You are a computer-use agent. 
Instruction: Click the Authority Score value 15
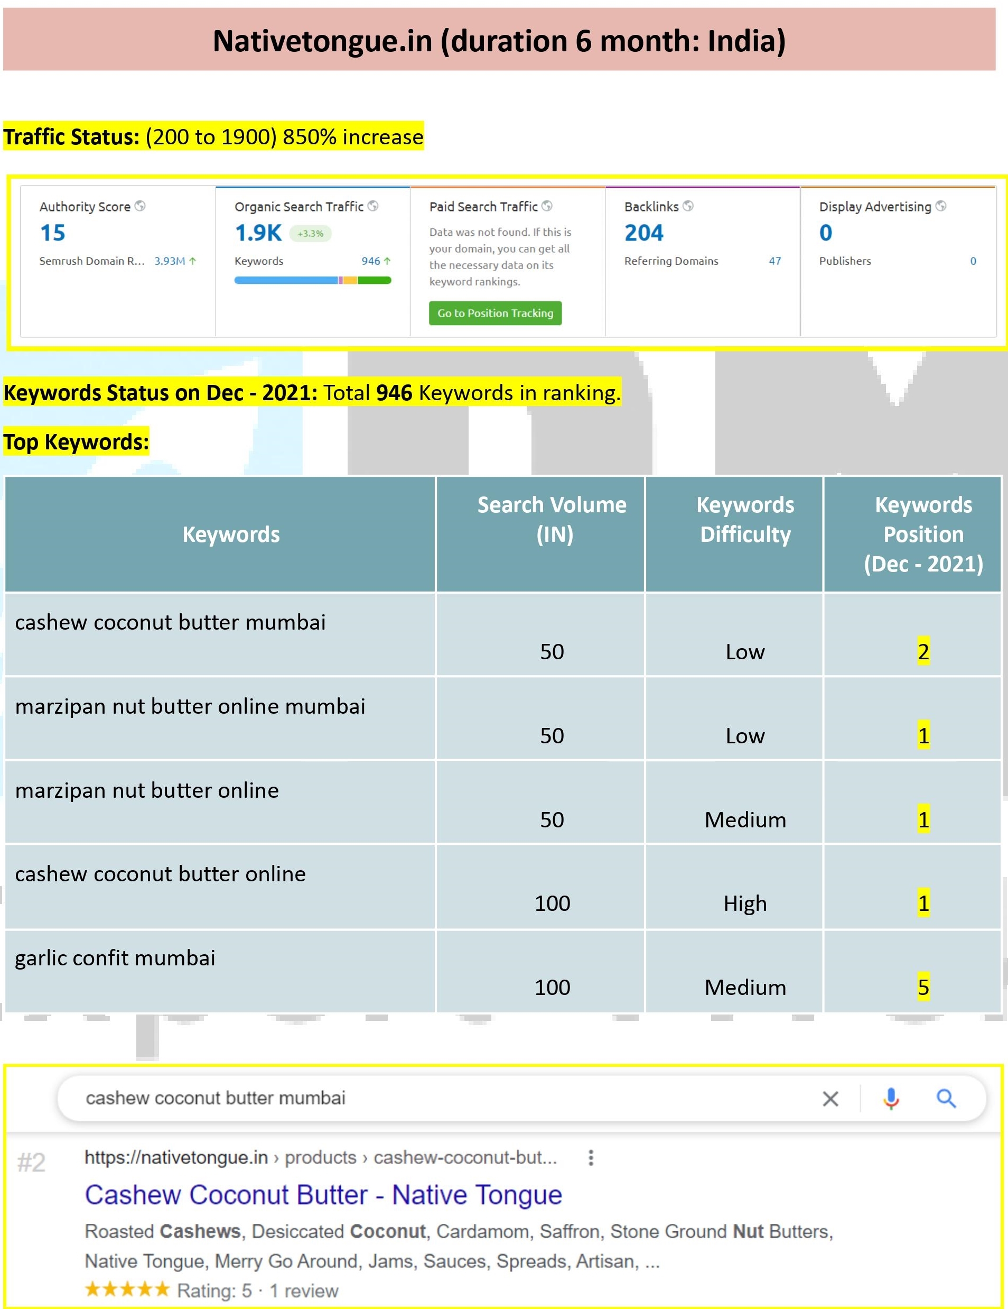click(53, 233)
